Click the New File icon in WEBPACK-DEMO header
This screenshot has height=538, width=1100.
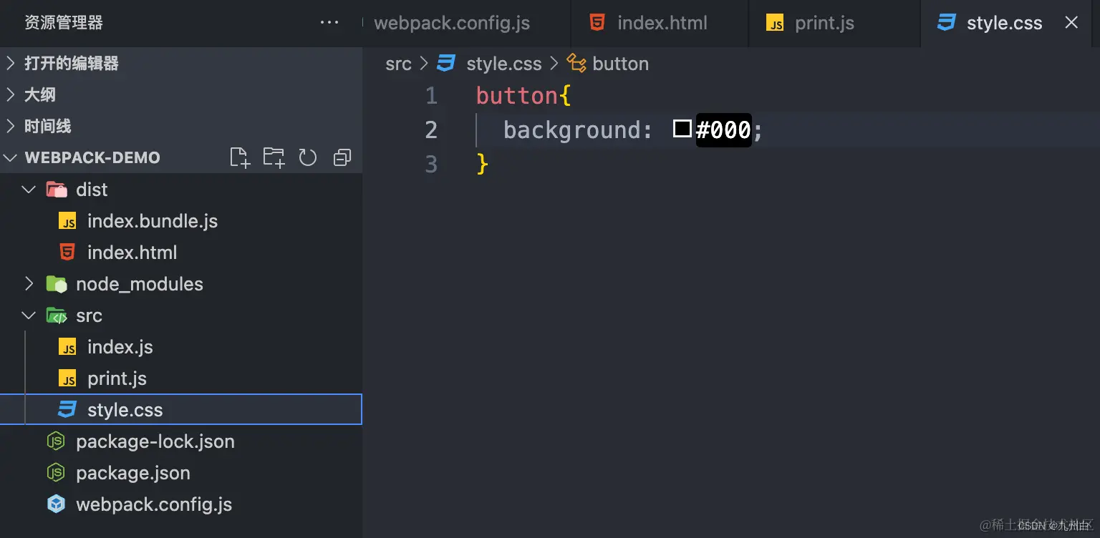click(240, 157)
